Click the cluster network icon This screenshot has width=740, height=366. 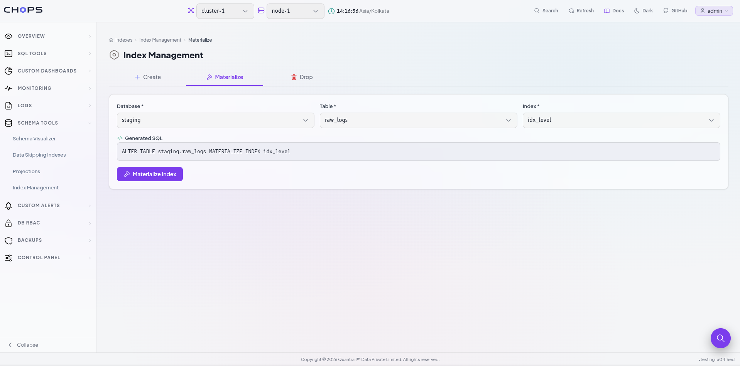click(191, 11)
